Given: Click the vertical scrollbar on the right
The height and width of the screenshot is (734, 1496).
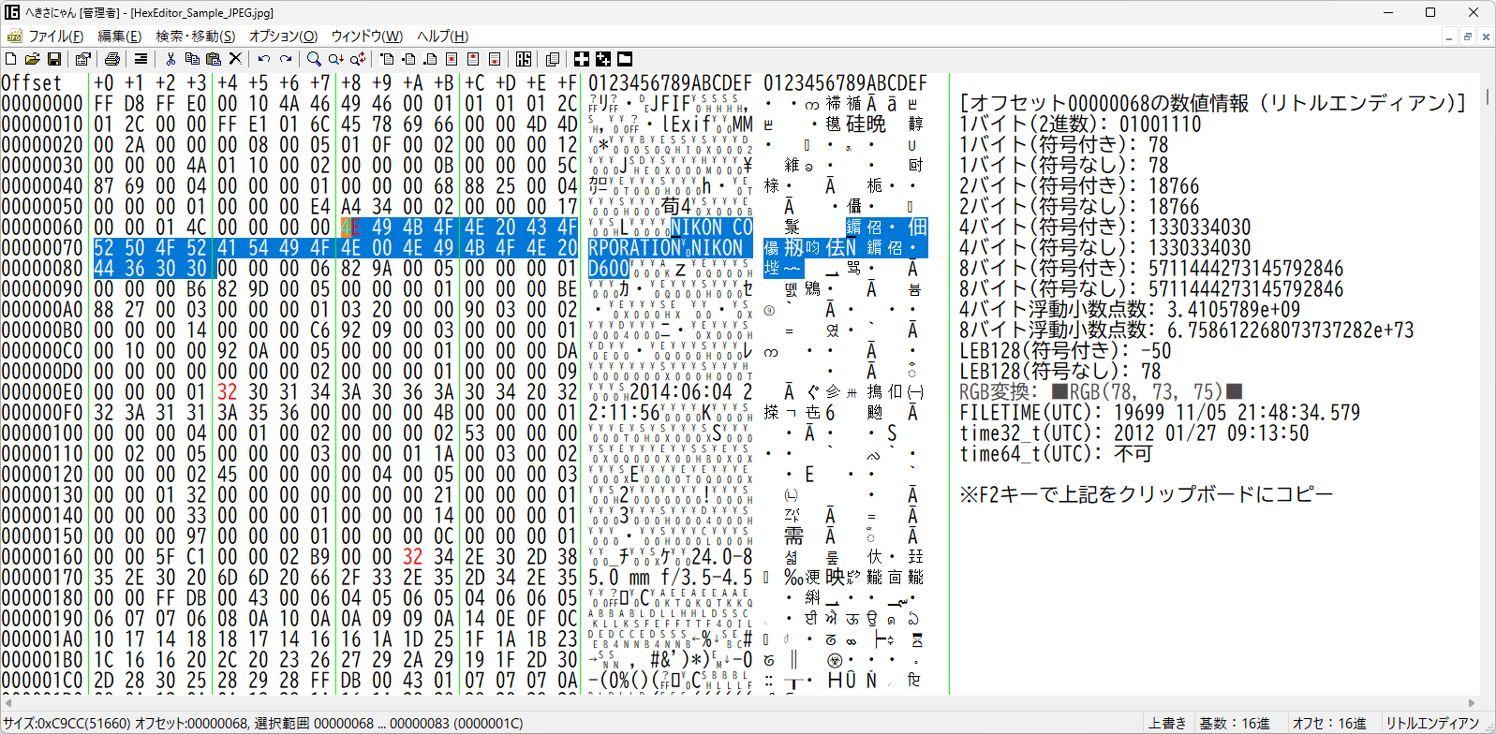Looking at the screenshot, I should (1488, 384).
